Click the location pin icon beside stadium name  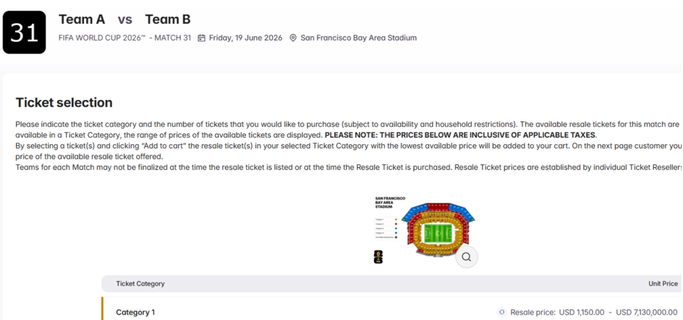coord(293,38)
